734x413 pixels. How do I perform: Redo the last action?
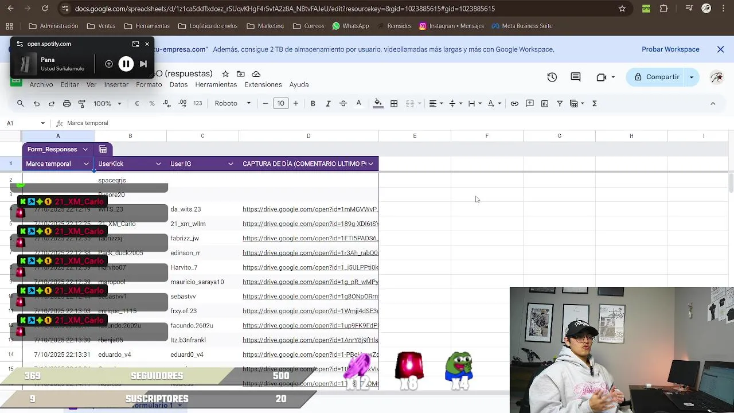pos(52,103)
